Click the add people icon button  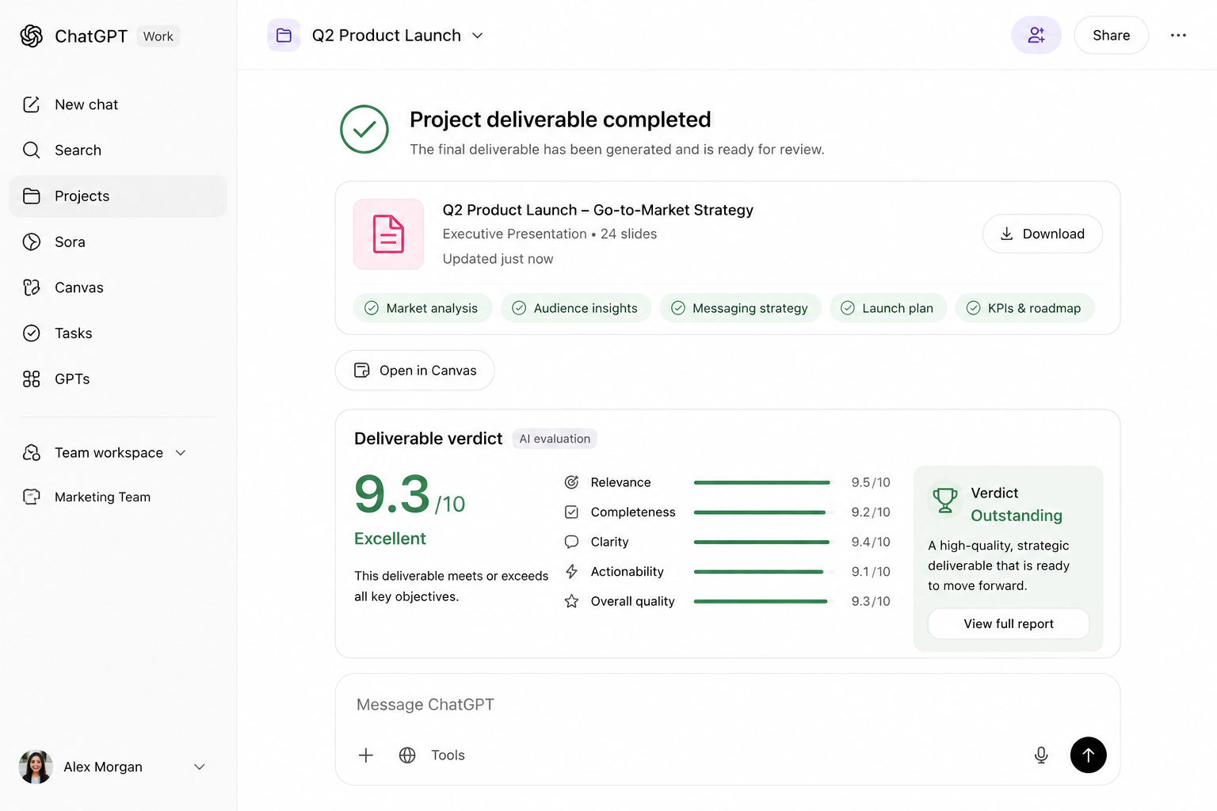click(1036, 35)
